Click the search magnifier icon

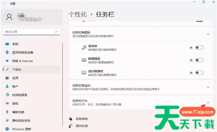pos(56,32)
